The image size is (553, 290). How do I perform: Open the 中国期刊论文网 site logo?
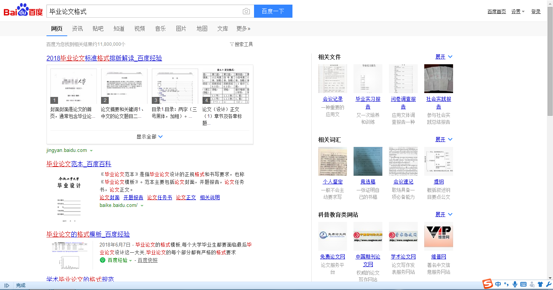(368, 236)
